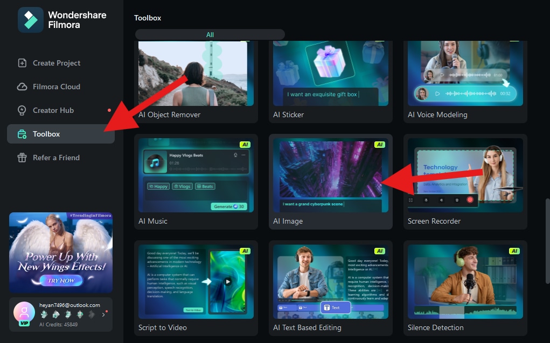Click red record button in Screen Recorder preview

470,200
